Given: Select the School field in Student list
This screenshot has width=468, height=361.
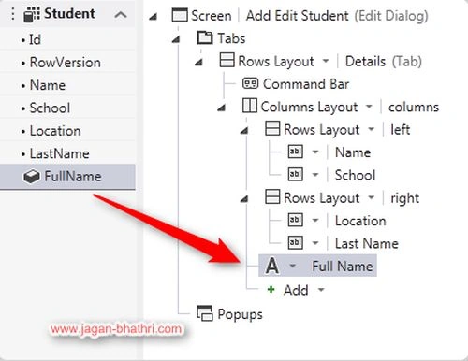Looking at the screenshot, I should click(67, 108).
